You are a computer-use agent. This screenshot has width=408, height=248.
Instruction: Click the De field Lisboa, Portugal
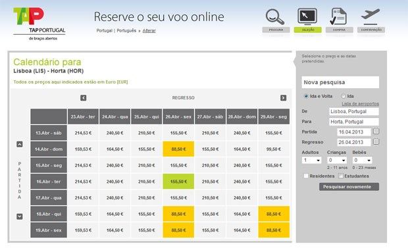[354, 111]
